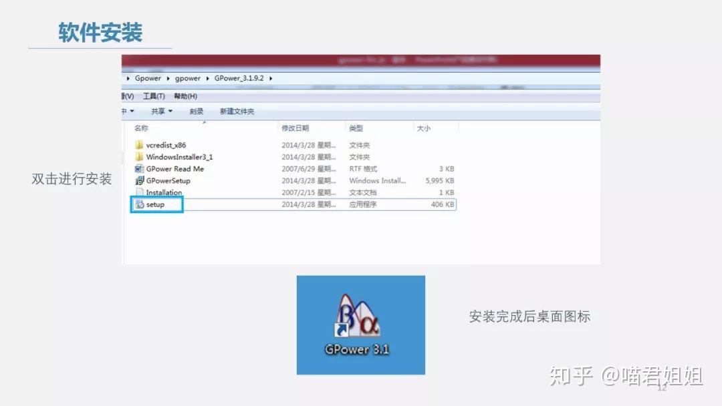The image size is (722, 406).
Task: Click the 刻录 burn button
Action: [x=197, y=111]
